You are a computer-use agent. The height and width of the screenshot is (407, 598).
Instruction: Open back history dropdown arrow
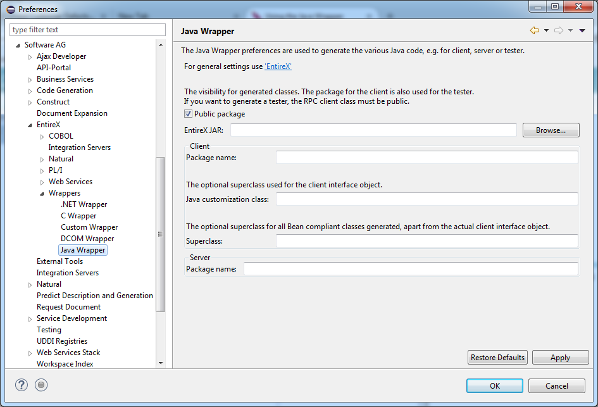pyautogui.click(x=546, y=30)
